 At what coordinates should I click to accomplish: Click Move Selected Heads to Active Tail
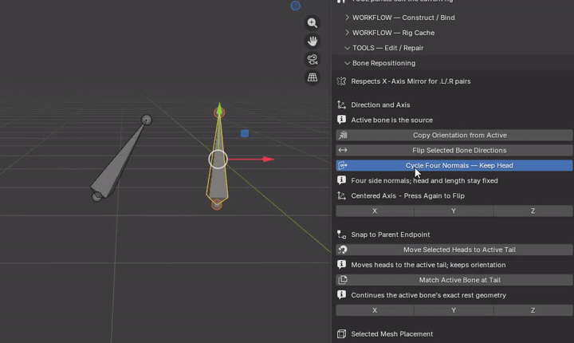[454, 250]
